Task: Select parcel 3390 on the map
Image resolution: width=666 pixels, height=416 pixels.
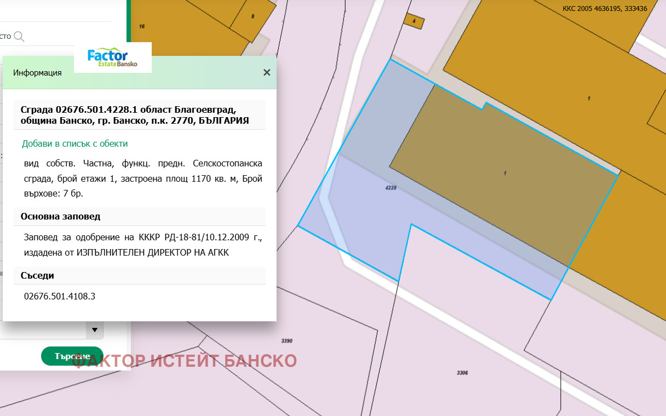Action: click(x=286, y=341)
